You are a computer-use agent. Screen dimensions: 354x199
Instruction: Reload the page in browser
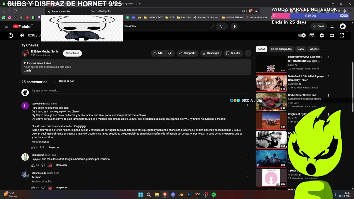click(15, 11)
